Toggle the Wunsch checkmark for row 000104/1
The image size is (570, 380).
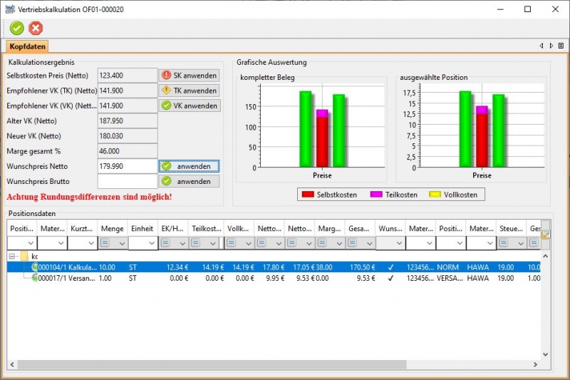click(390, 267)
